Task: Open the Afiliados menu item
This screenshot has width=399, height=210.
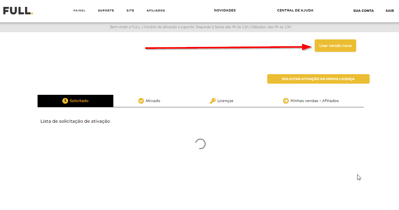Action: (156, 10)
